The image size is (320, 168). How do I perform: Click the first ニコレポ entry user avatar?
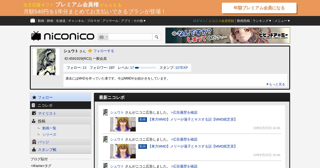[105, 112]
